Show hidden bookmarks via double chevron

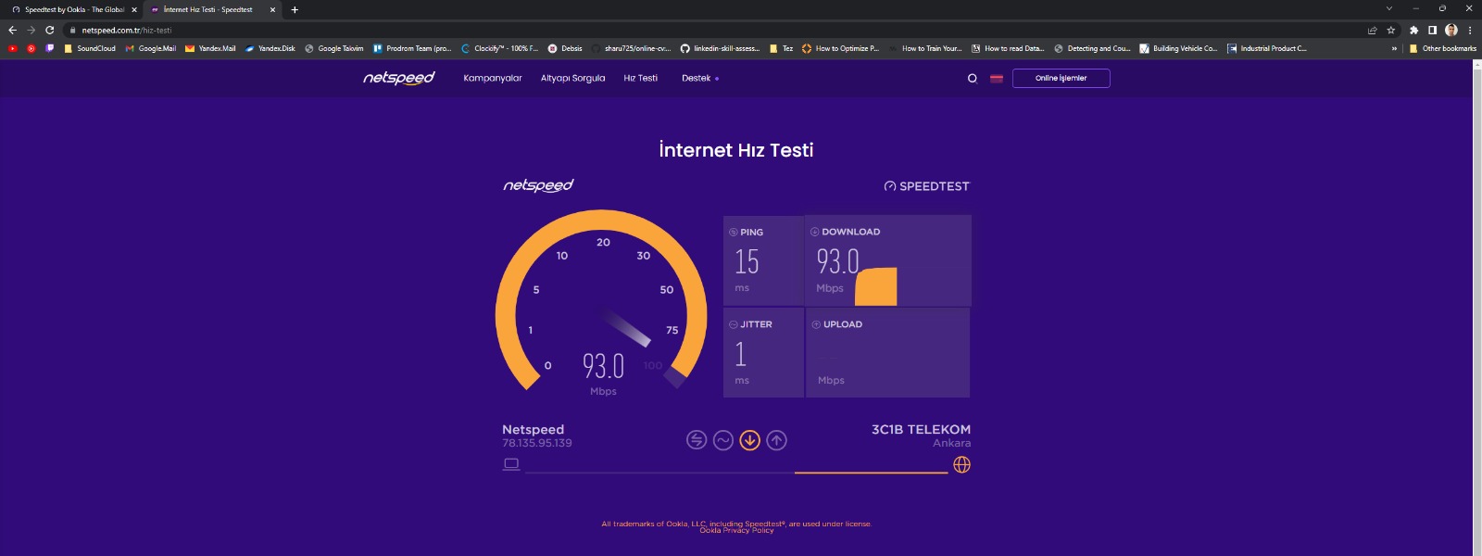pos(1394,48)
